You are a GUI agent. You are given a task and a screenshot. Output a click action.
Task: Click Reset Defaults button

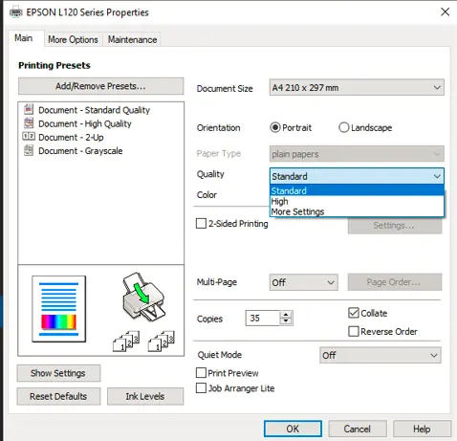pos(58,396)
